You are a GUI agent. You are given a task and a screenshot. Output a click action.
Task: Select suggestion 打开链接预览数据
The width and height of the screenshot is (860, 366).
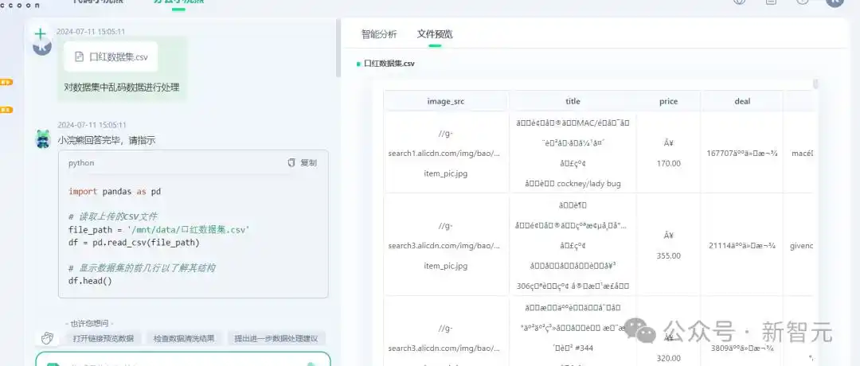coord(104,338)
